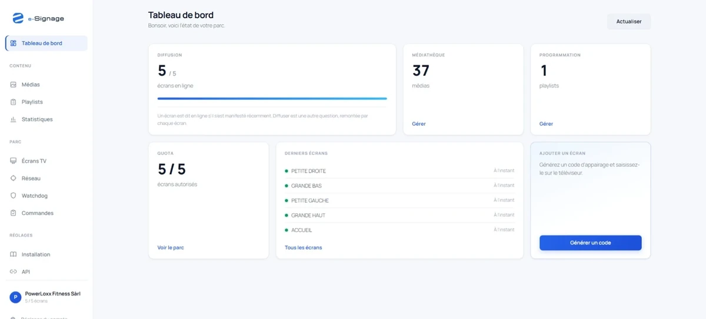Image resolution: width=706 pixels, height=319 pixels.
Task: Open the Tous les écrans link
Action: click(x=304, y=248)
